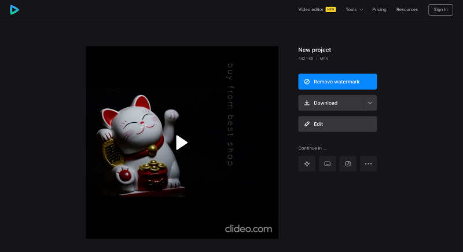463x252 pixels.
Task: Continue in the sparkle tool icon
Action: 307,164
